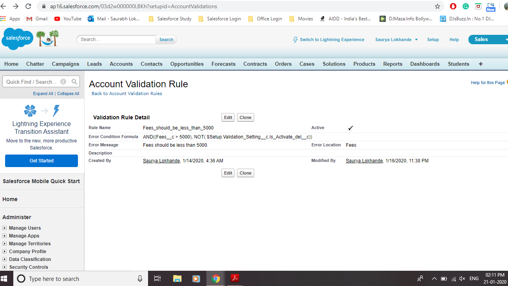Open Setup from the header
508x286 pixels.
coord(433,40)
